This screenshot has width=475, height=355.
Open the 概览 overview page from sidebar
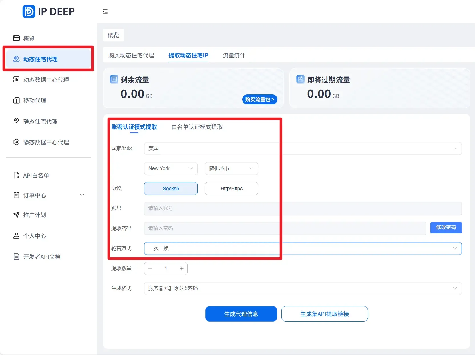[29, 38]
